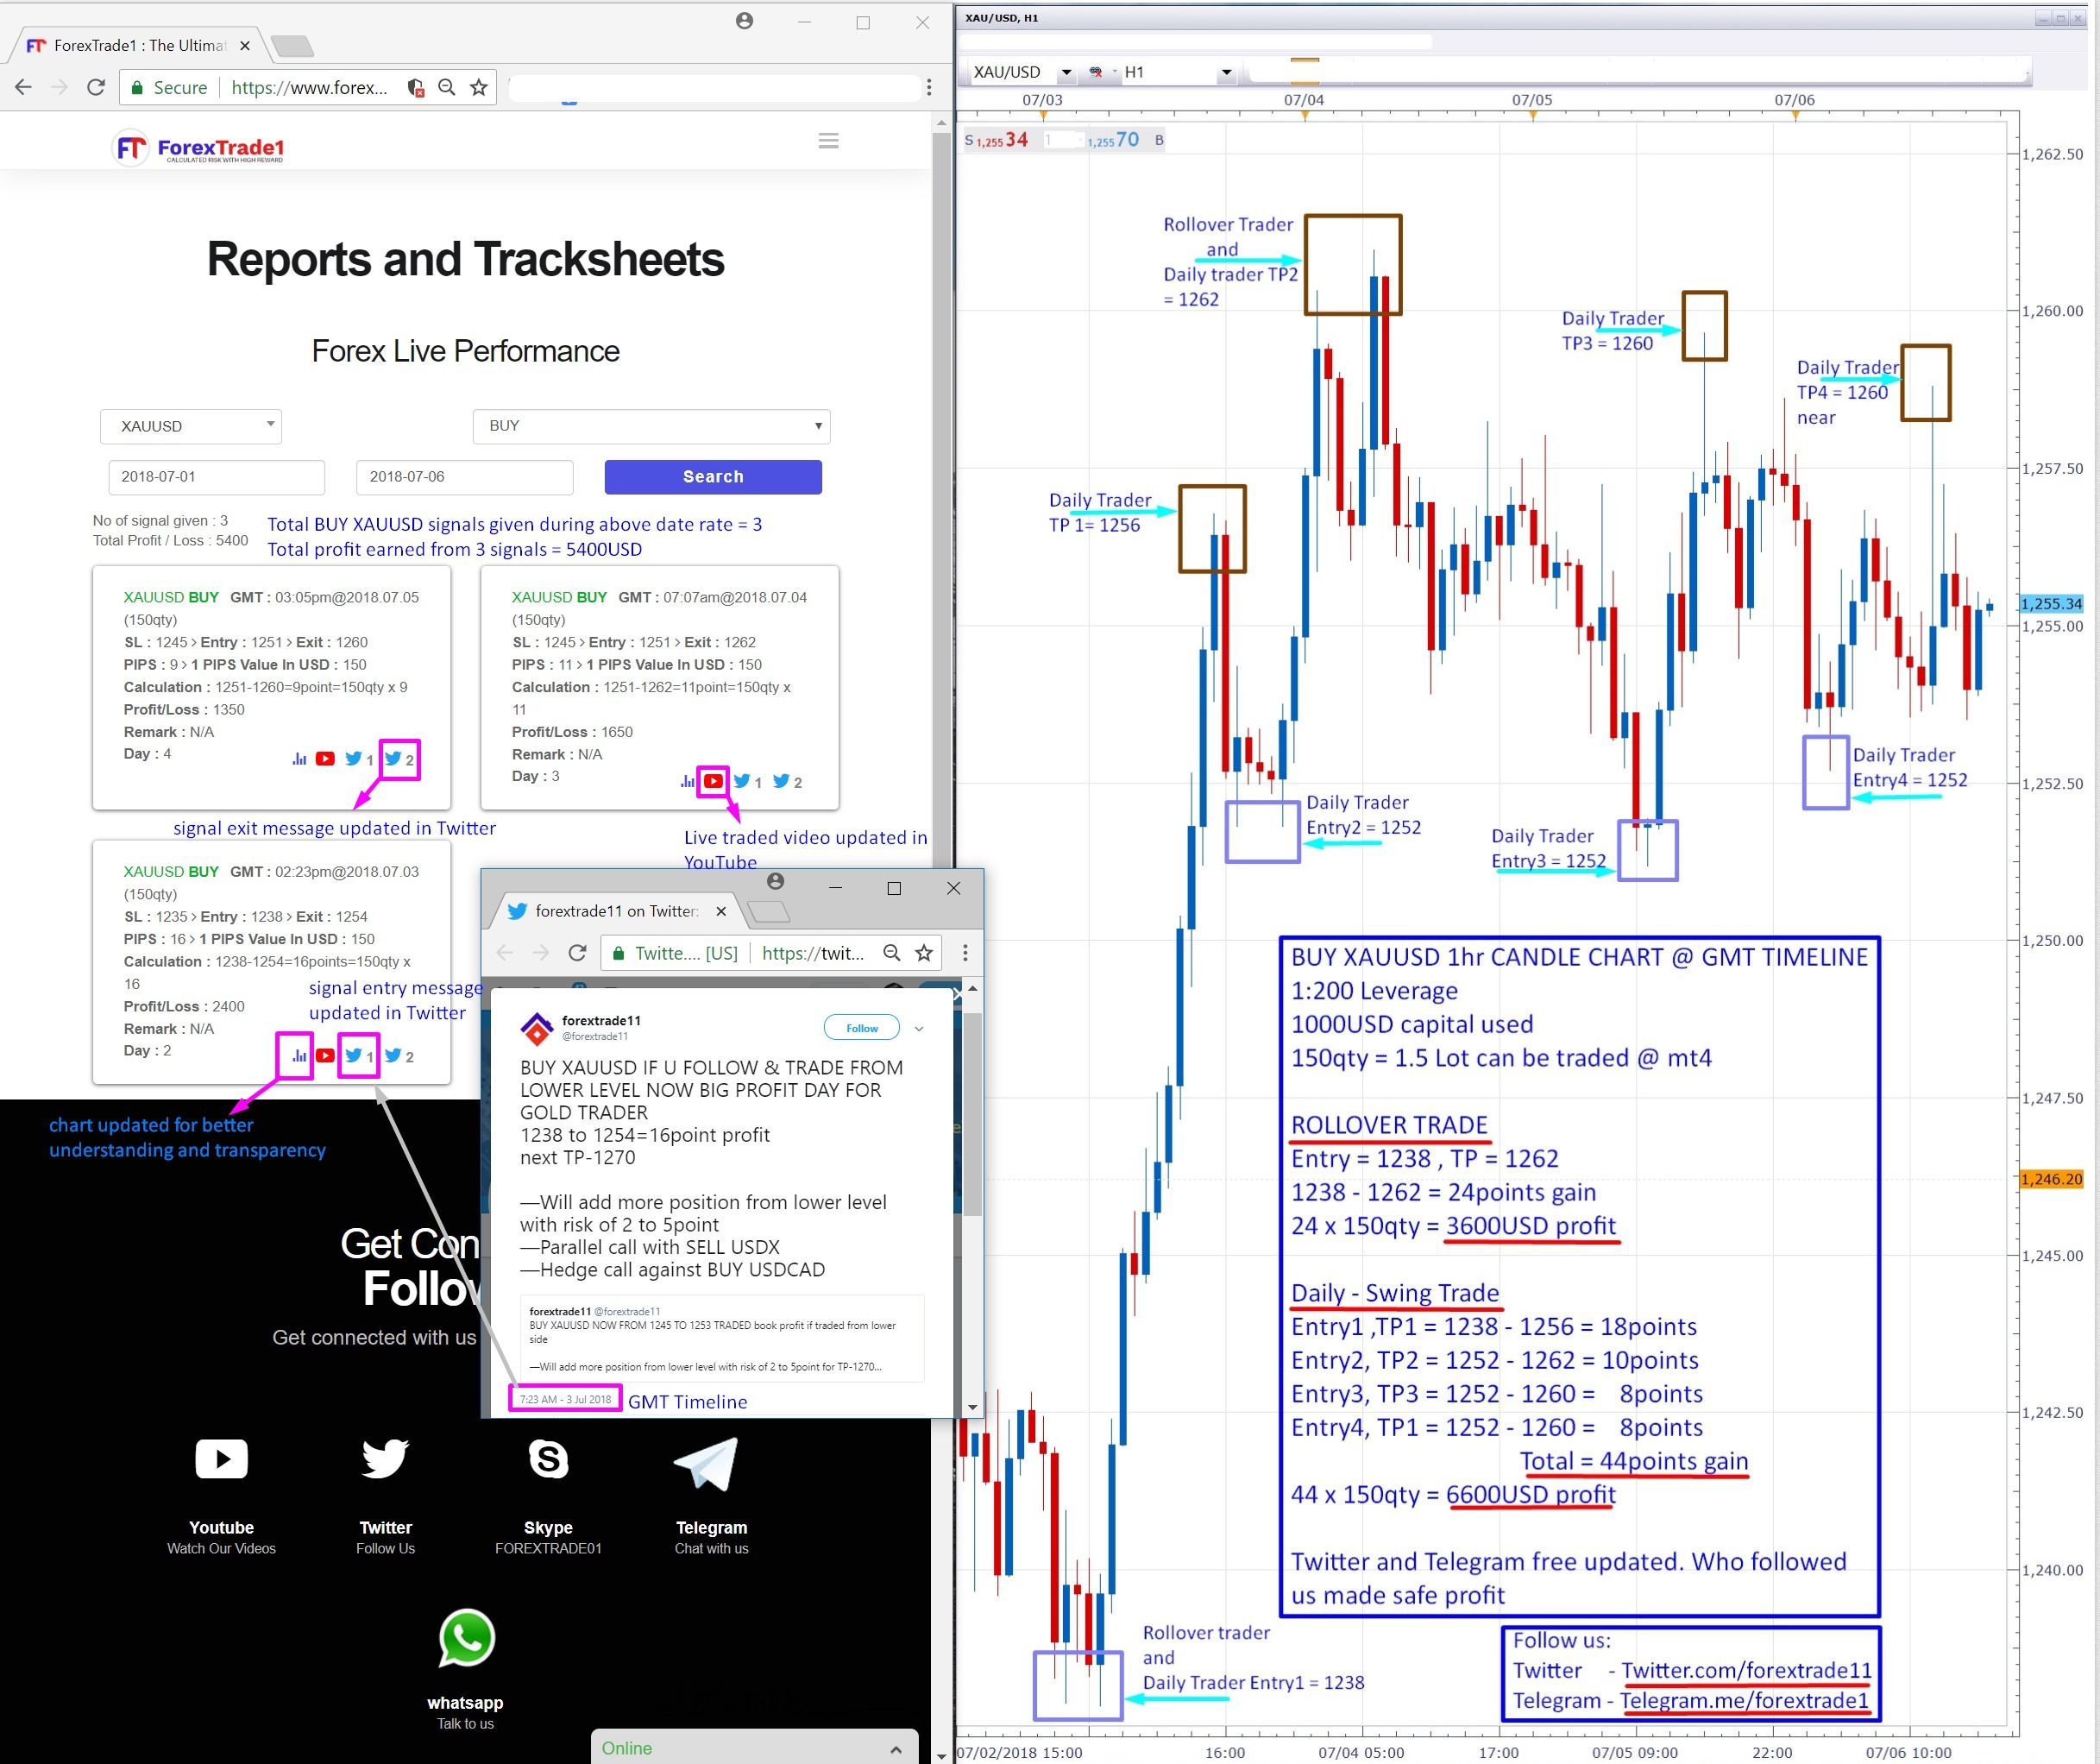Screen dimensions: 2100x1764
Task: Open the Youtube Watch Our Videos icon
Action: point(221,1459)
